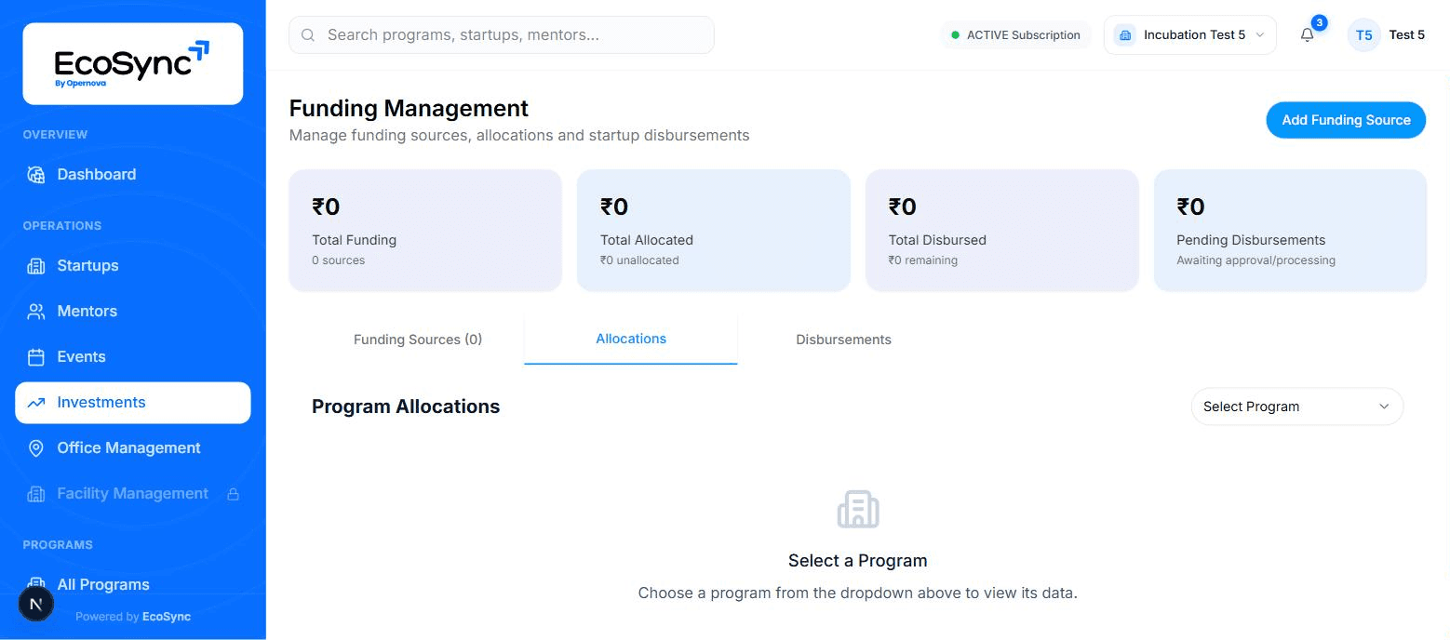The image size is (1450, 640).
Task: Click the All Programs sidebar icon
Action: tap(36, 583)
